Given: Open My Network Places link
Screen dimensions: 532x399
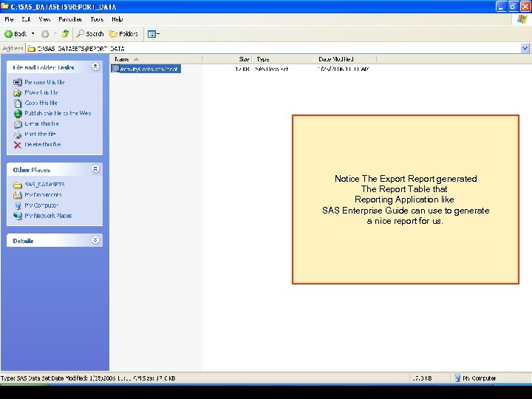Looking at the screenshot, I should 48,216.
